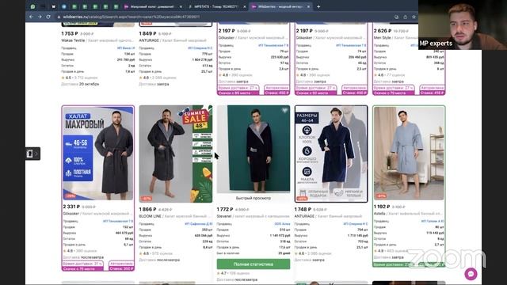
Task: Switch to the MPSTATS Товар tab
Action: [x=216, y=6]
